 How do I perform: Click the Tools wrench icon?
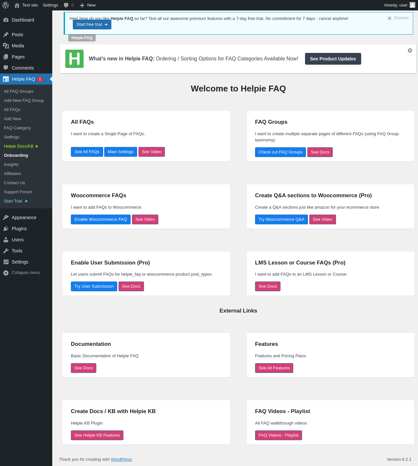tap(6, 251)
